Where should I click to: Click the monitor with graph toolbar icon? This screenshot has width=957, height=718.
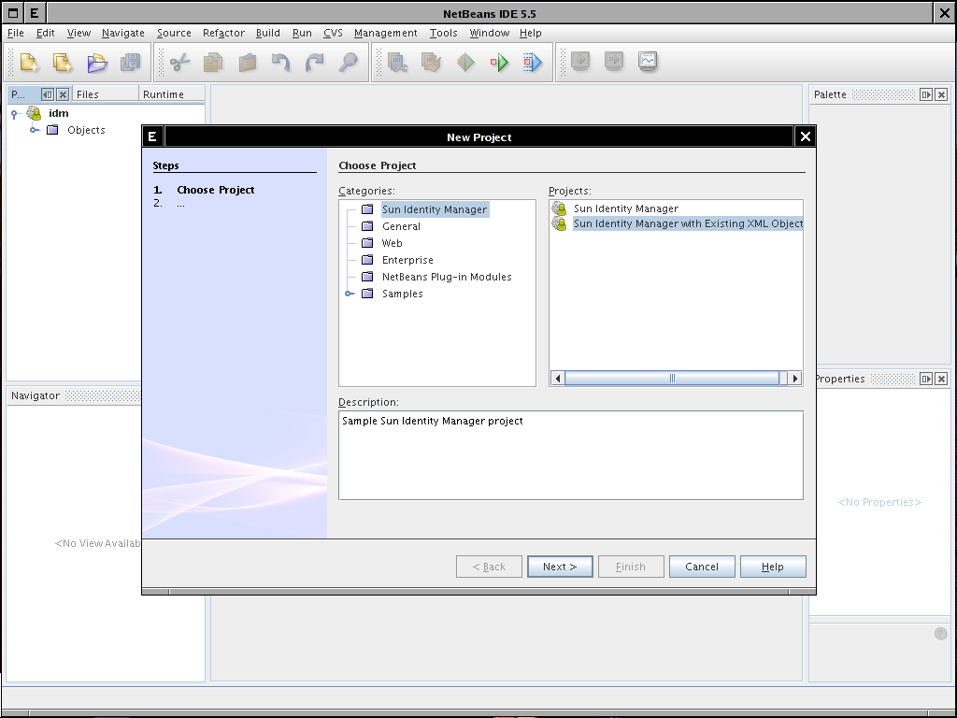648,61
